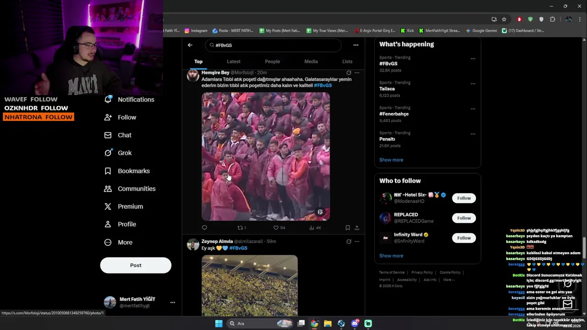
Task: Open the #FBvGS hashtag in Hemşire Bey post
Action: pyautogui.click(x=323, y=86)
